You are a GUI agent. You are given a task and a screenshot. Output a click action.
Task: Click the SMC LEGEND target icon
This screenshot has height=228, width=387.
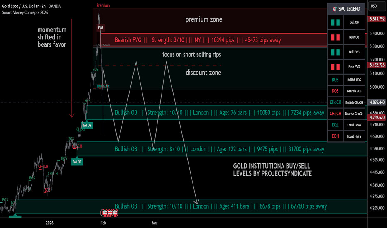coord(335,8)
